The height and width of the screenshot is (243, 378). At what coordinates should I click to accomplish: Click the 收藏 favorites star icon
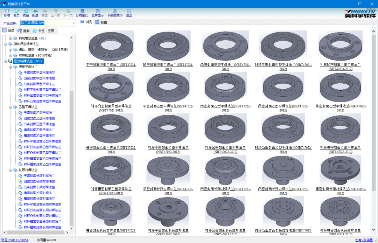[26, 13]
